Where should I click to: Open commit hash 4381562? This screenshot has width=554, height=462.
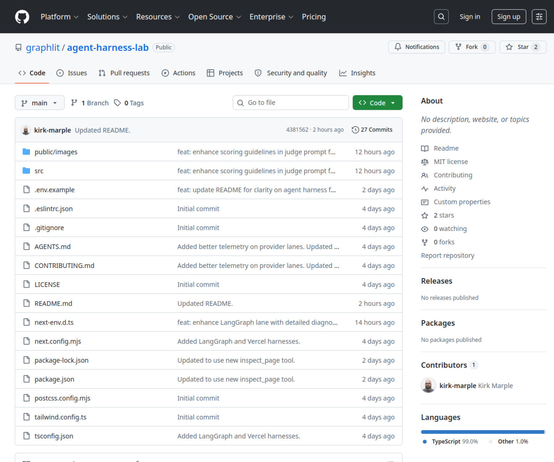[297, 130]
